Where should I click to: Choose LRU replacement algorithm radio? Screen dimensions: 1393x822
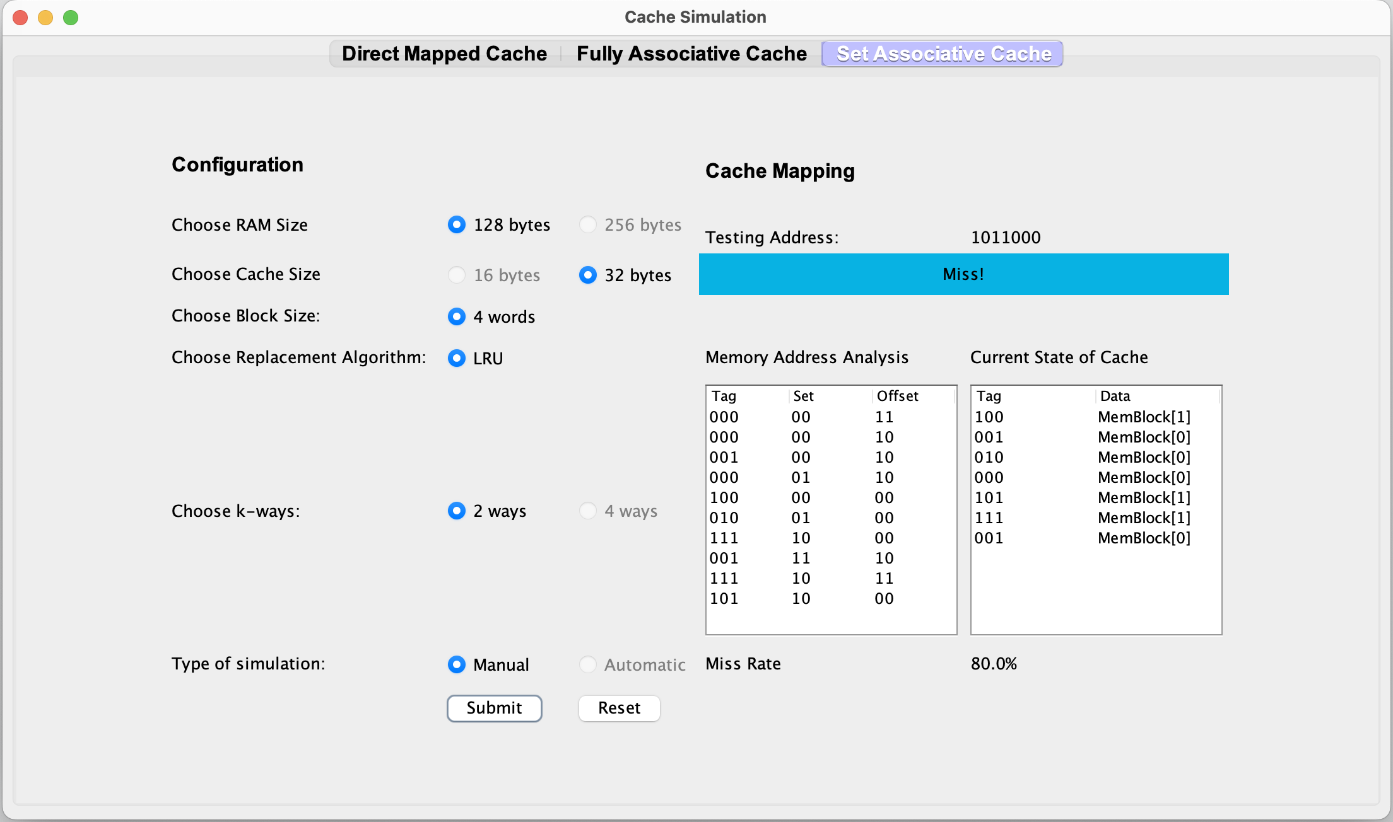coord(457,358)
